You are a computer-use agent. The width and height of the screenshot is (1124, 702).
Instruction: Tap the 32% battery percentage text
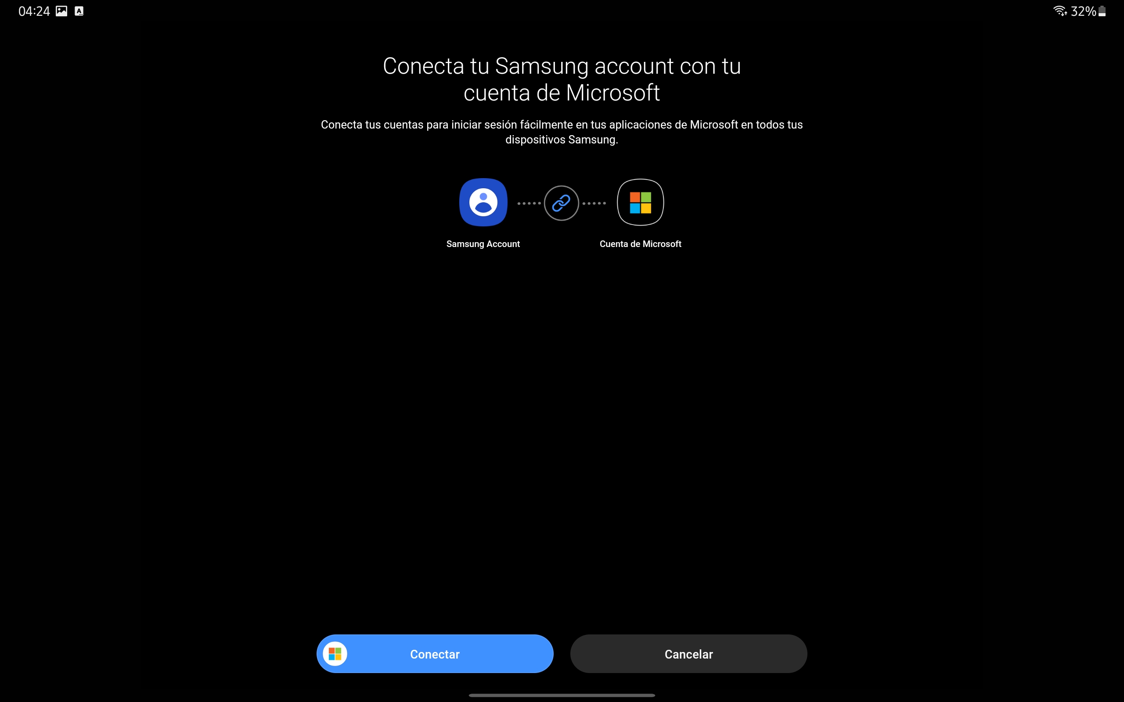[1083, 11]
